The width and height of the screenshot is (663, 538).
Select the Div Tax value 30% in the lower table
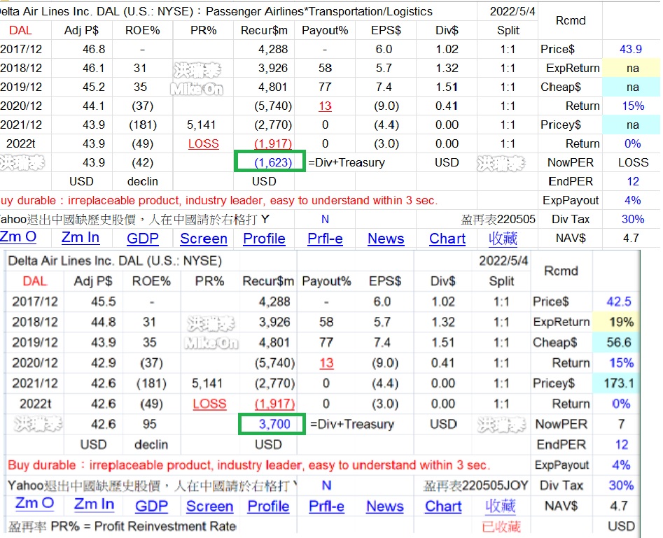coord(621,486)
